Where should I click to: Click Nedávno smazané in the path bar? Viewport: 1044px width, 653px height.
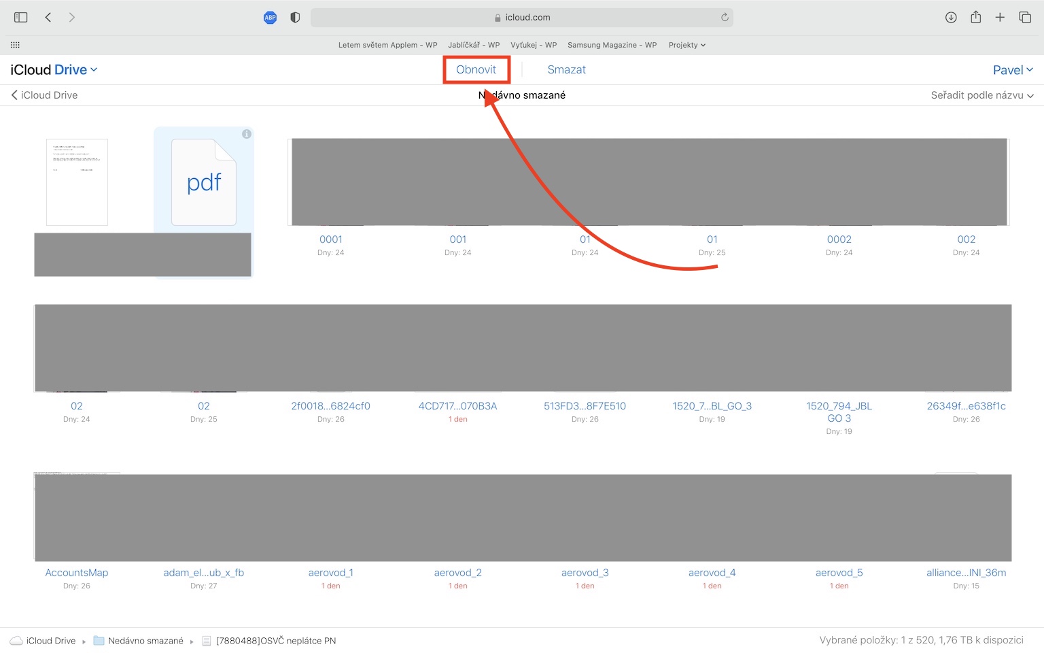139,641
